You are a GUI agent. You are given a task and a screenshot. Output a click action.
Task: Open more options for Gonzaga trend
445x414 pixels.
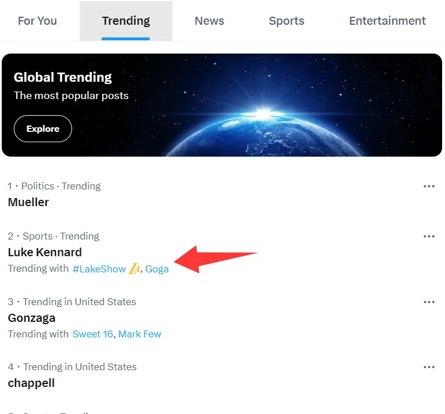coord(429,302)
